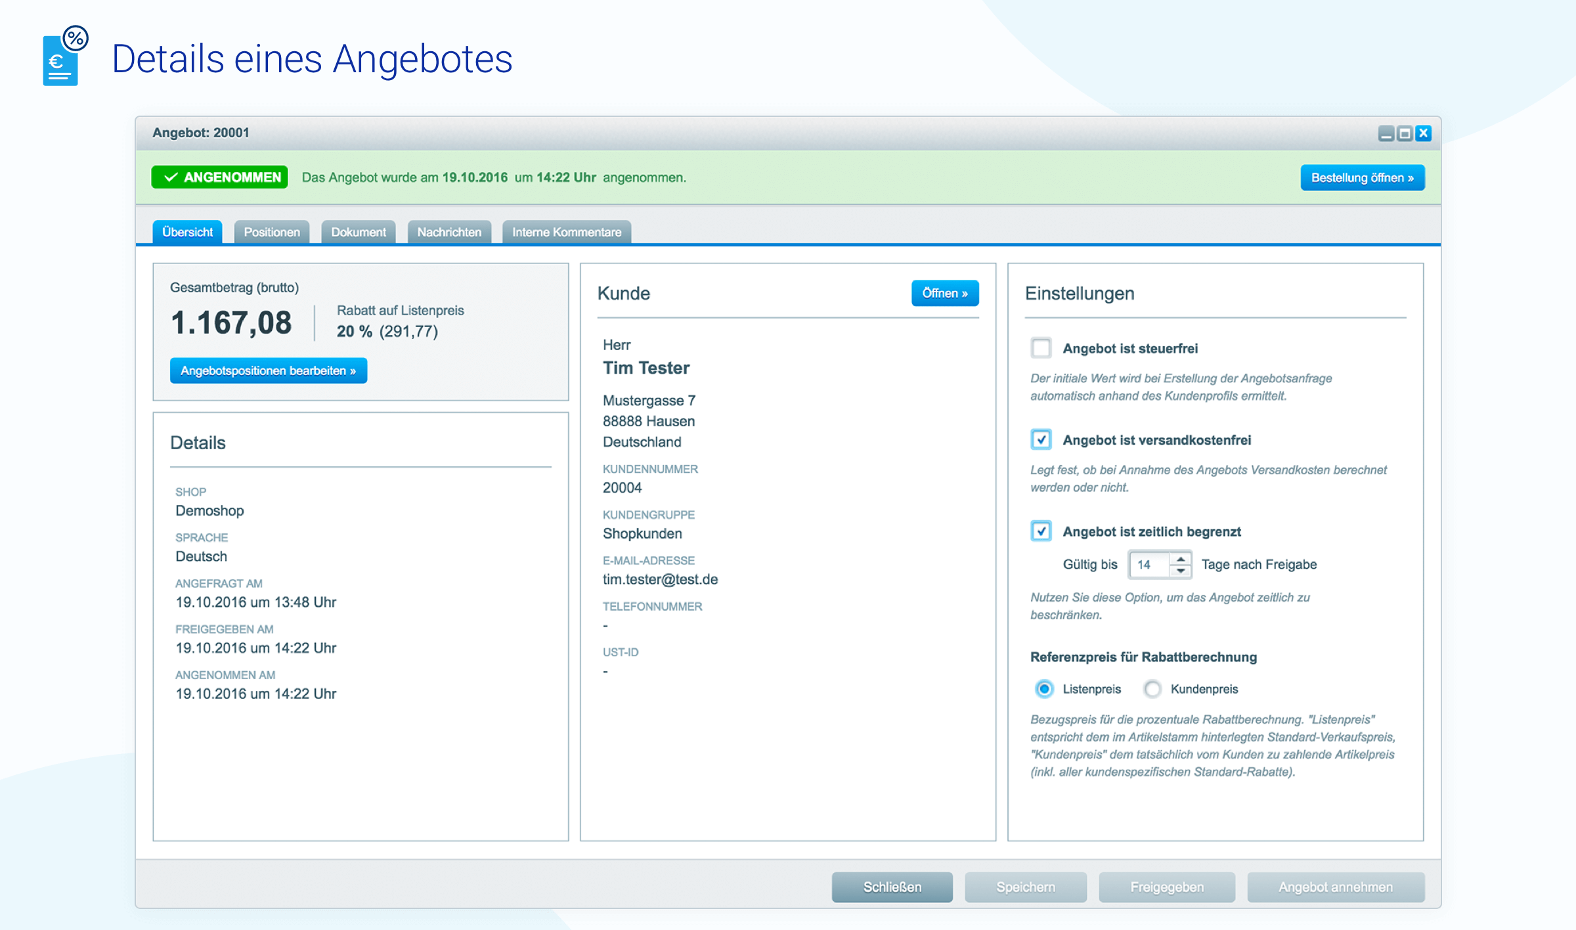Switch to the Nachrichten tab
This screenshot has height=930, width=1576.
(x=449, y=232)
